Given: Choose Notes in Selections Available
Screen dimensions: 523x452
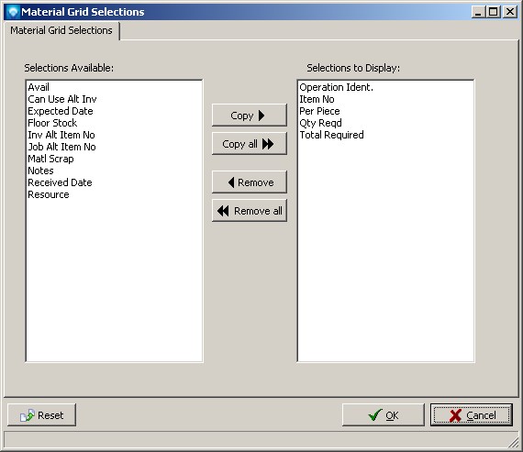Looking at the screenshot, I should click(x=40, y=171).
